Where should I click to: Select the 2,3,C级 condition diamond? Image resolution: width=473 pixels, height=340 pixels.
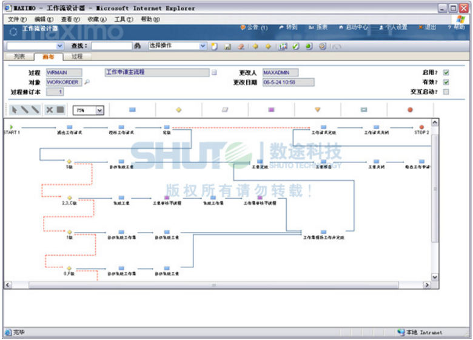point(69,198)
